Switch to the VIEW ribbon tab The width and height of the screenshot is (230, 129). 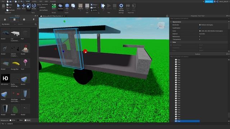(46, 1)
